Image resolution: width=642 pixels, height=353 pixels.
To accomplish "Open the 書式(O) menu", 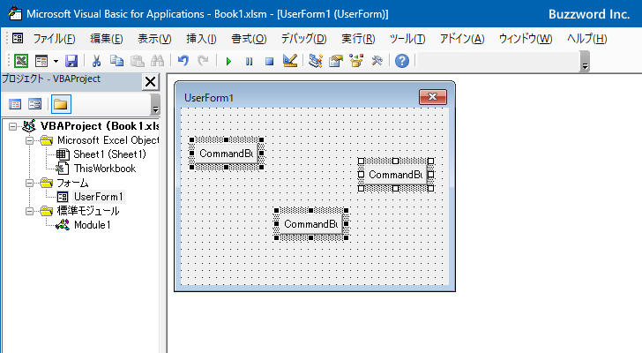I will (x=249, y=39).
